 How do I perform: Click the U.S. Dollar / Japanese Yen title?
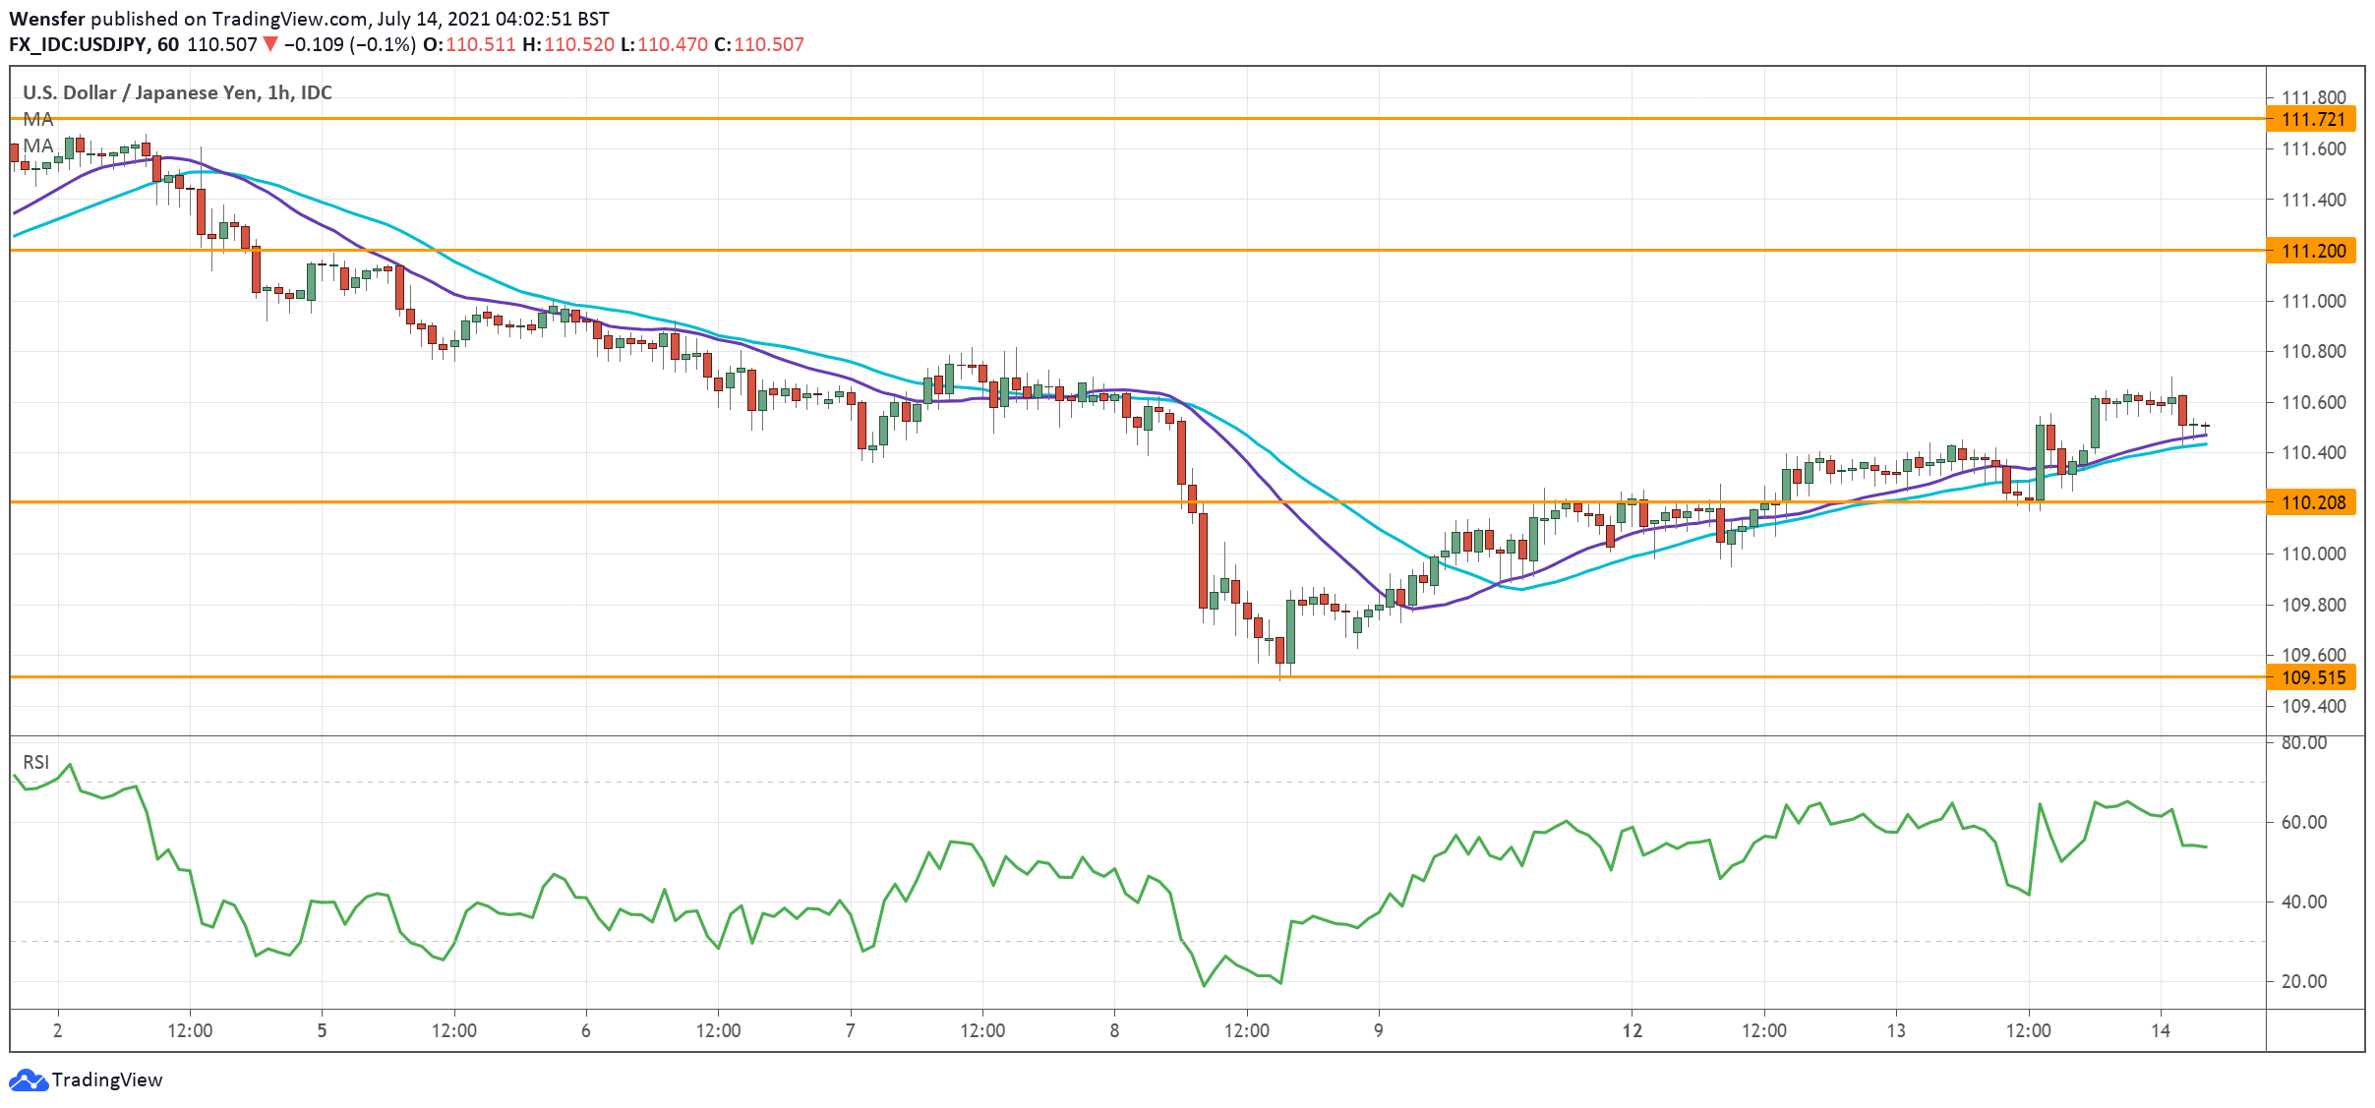pyautogui.click(x=177, y=93)
